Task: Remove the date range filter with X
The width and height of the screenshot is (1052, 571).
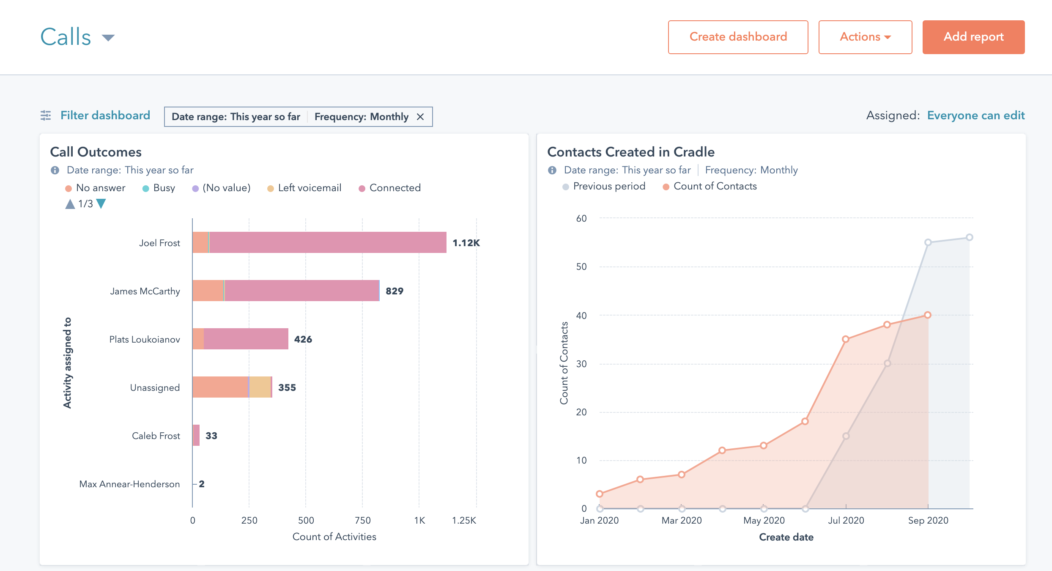Action: click(420, 117)
